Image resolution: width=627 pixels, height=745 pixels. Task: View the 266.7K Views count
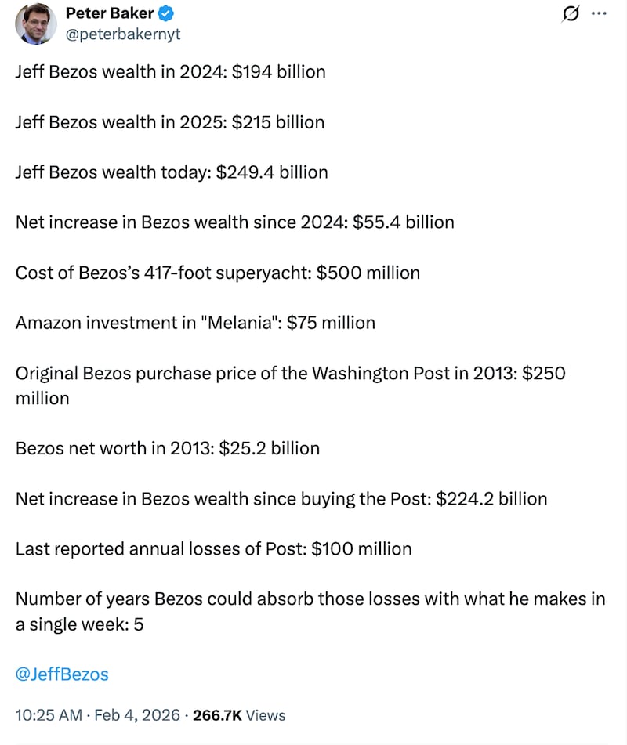(x=237, y=715)
